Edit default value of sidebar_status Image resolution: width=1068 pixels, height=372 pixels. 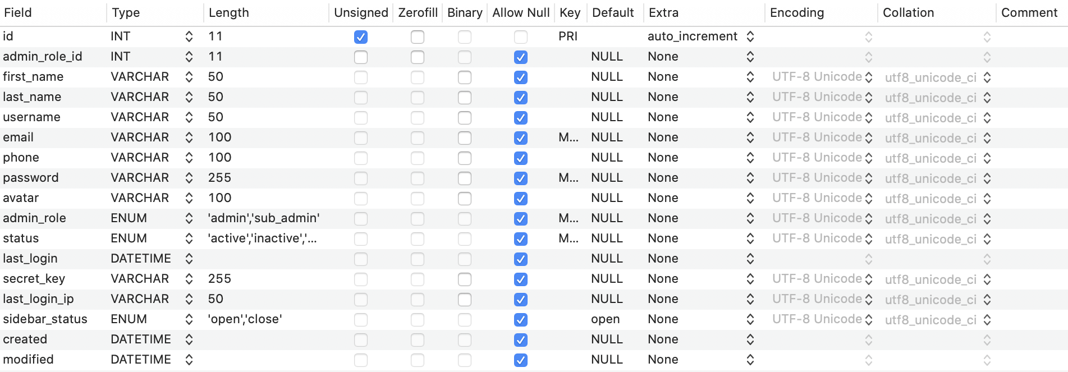[x=606, y=319]
